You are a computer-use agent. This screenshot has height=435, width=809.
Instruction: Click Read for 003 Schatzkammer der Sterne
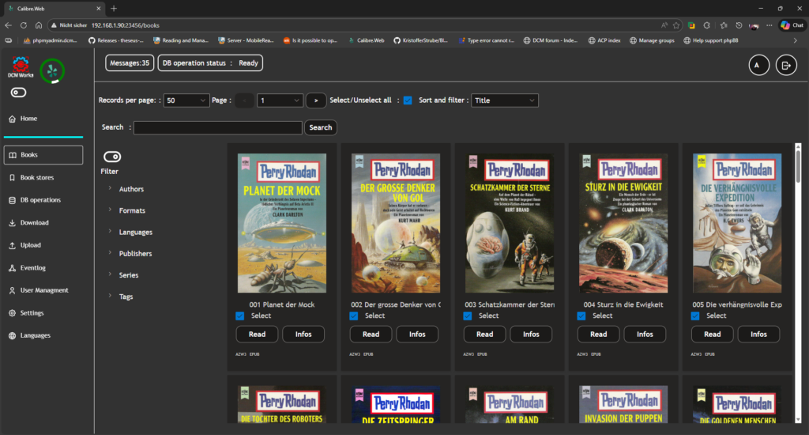coord(485,334)
